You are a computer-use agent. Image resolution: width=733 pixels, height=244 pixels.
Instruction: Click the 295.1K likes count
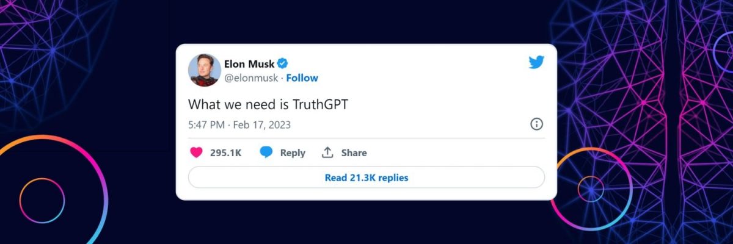(225, 153)
